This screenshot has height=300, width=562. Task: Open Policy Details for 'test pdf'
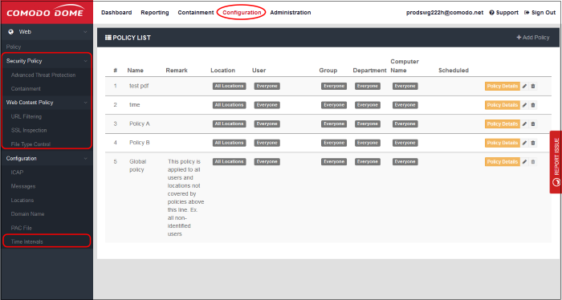pyautogui.click(x=503, y=87)
